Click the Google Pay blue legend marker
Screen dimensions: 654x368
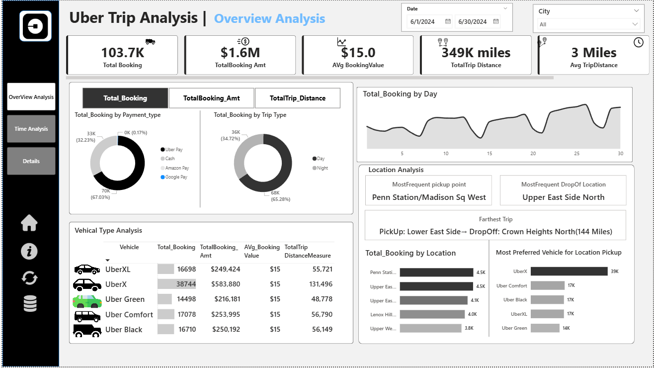coord(163,177)
